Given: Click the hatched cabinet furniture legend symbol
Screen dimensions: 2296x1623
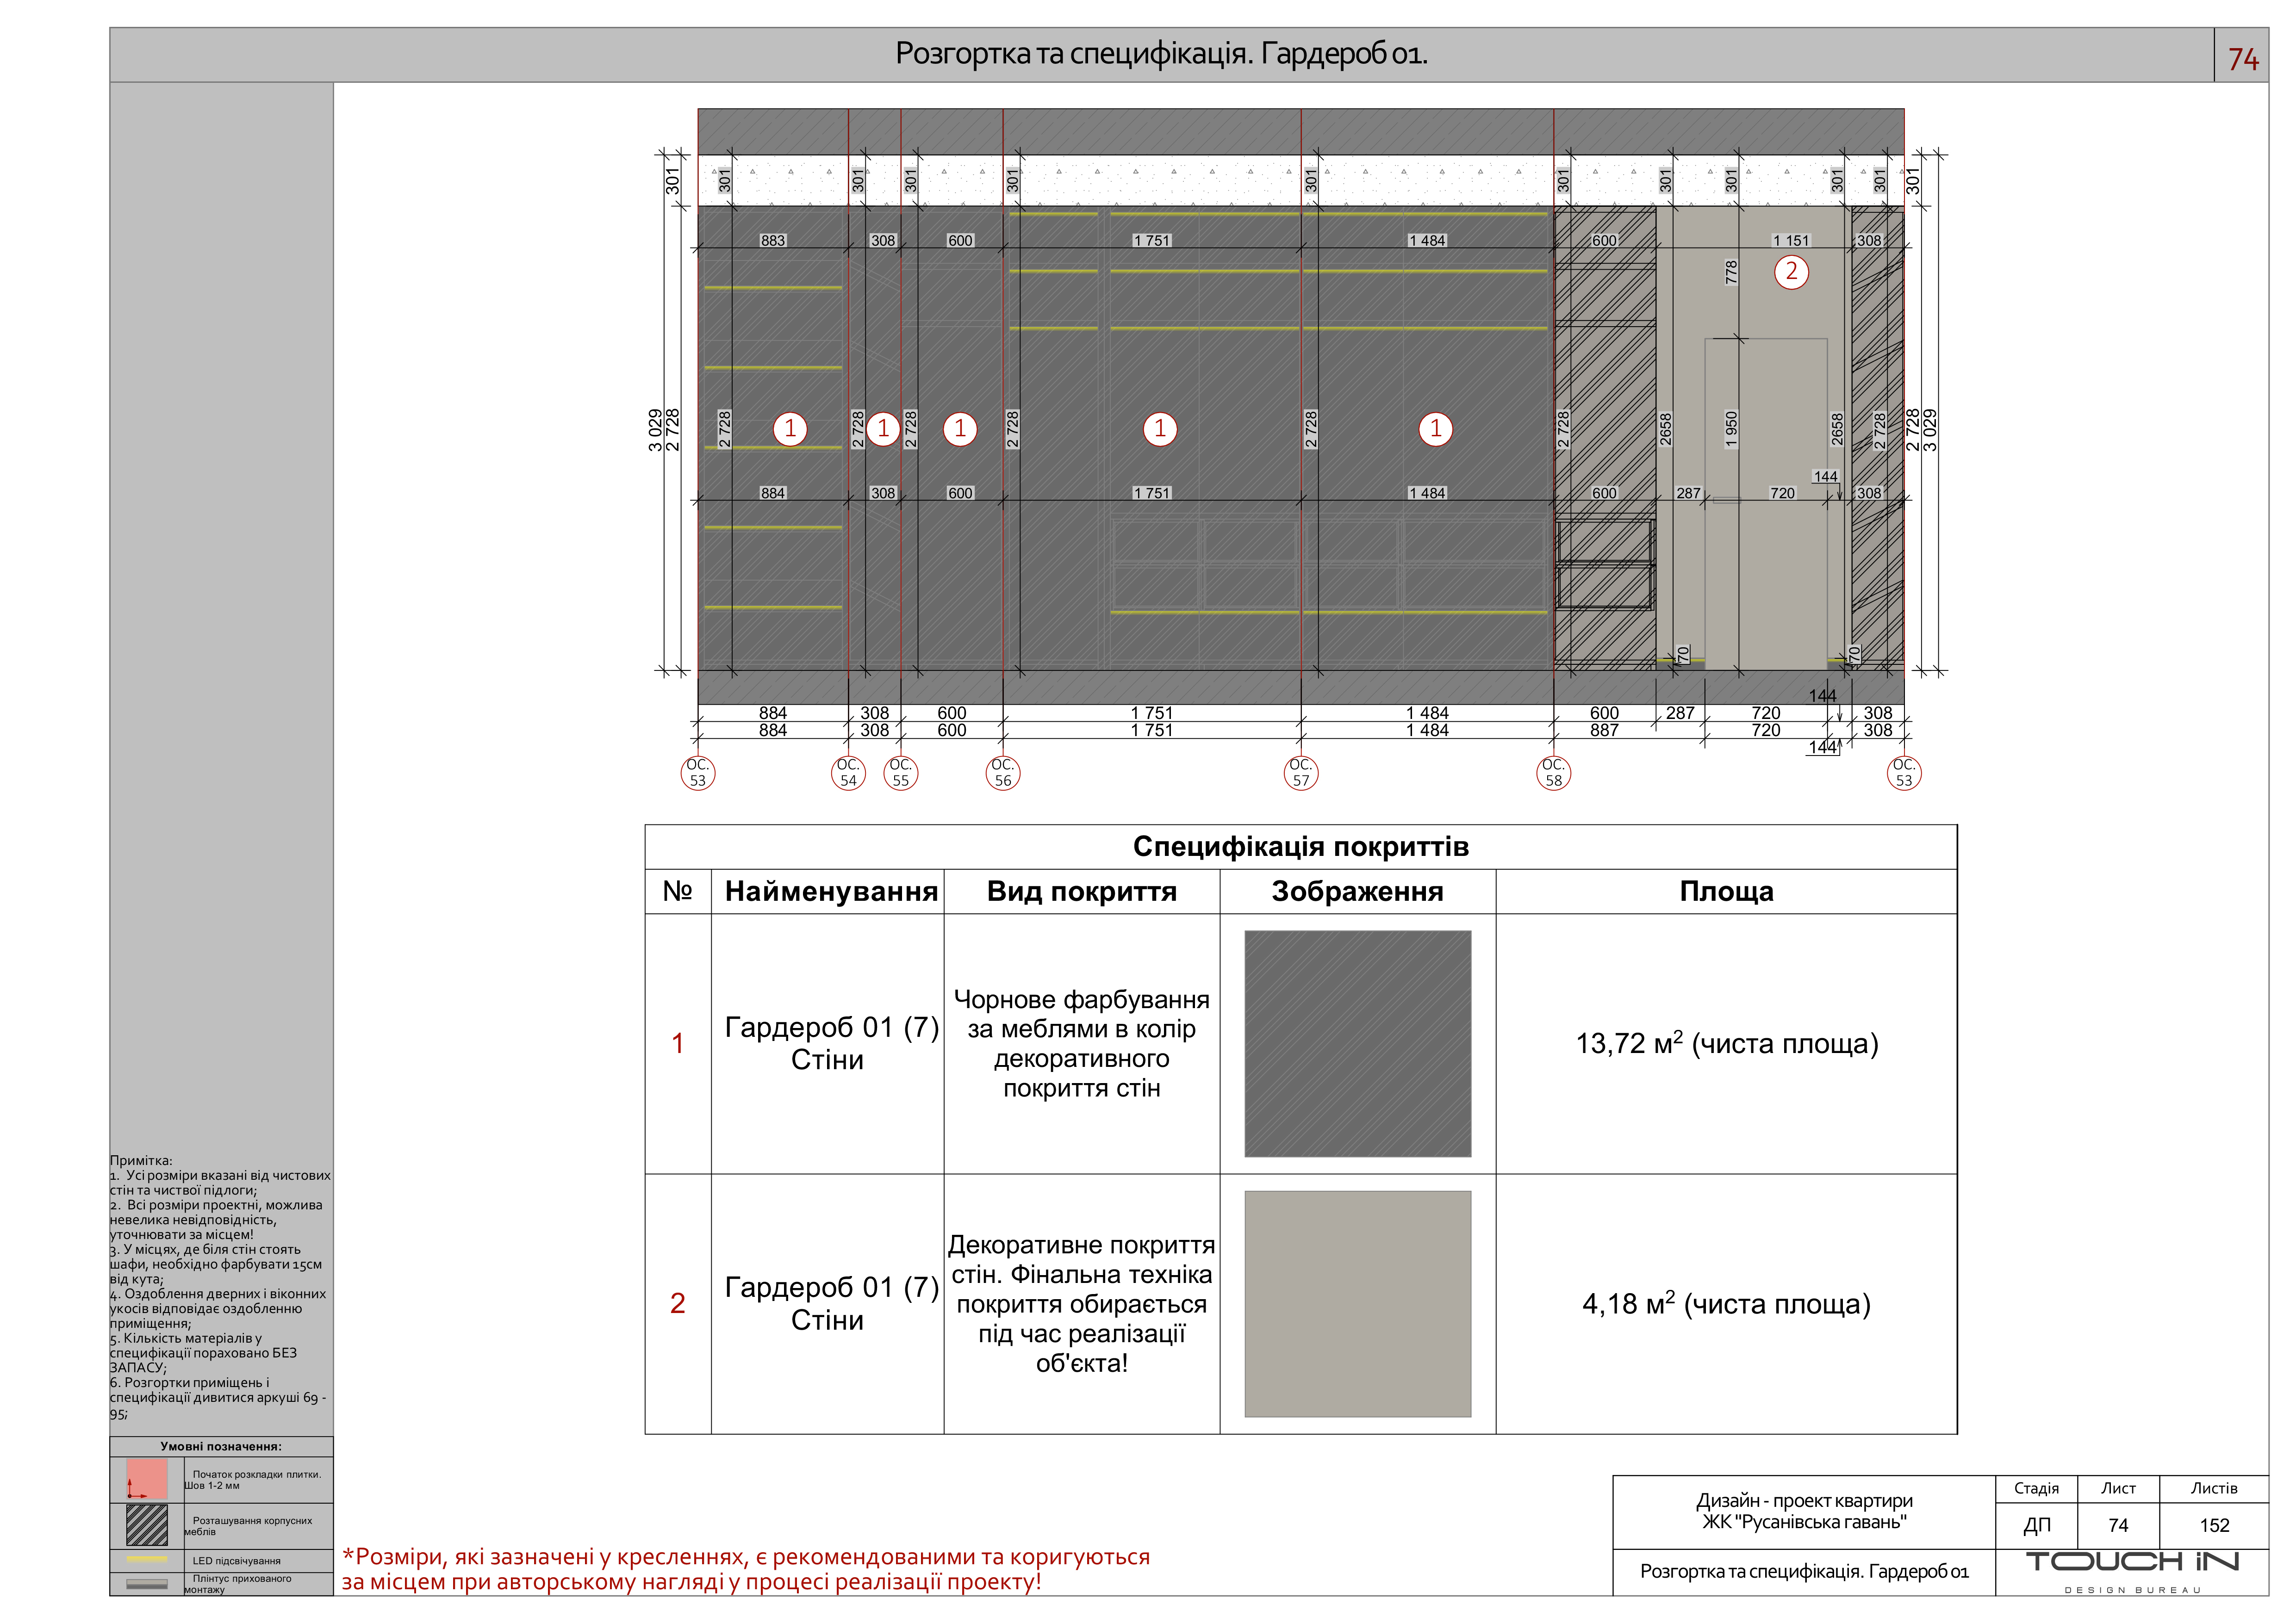Looking at the screenshot, I should [147, 1525].
